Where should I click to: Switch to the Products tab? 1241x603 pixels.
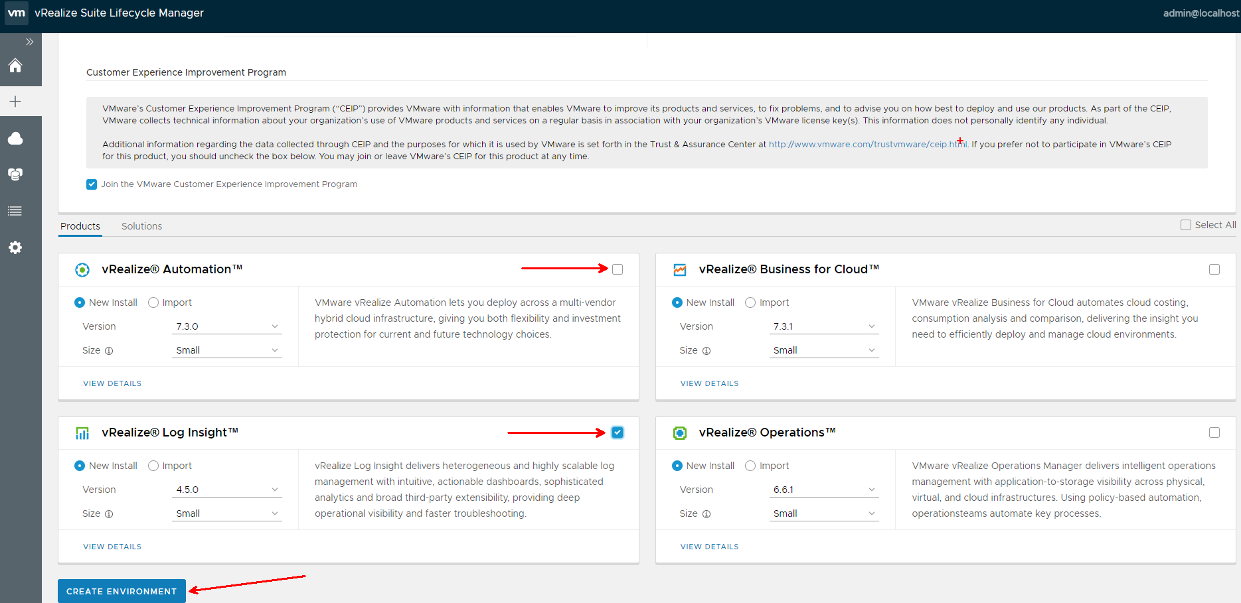[80, 226]
